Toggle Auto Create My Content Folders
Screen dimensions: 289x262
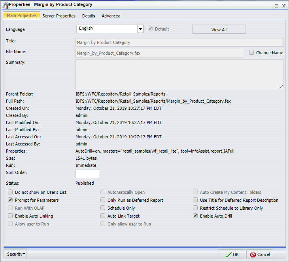[195, 192]
